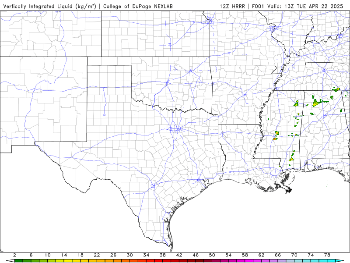The image size is (350, 263).
Task: Click the colorbar label "14"
Action: click(x=64, y=255)
